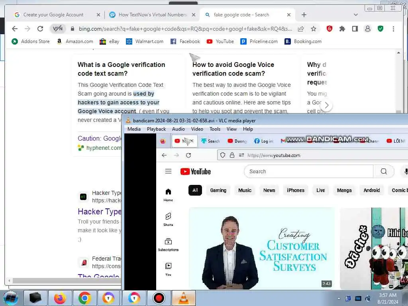Open the VLC Help menu
The width and height of the screenshot is (408, 306).
(248, 129)
